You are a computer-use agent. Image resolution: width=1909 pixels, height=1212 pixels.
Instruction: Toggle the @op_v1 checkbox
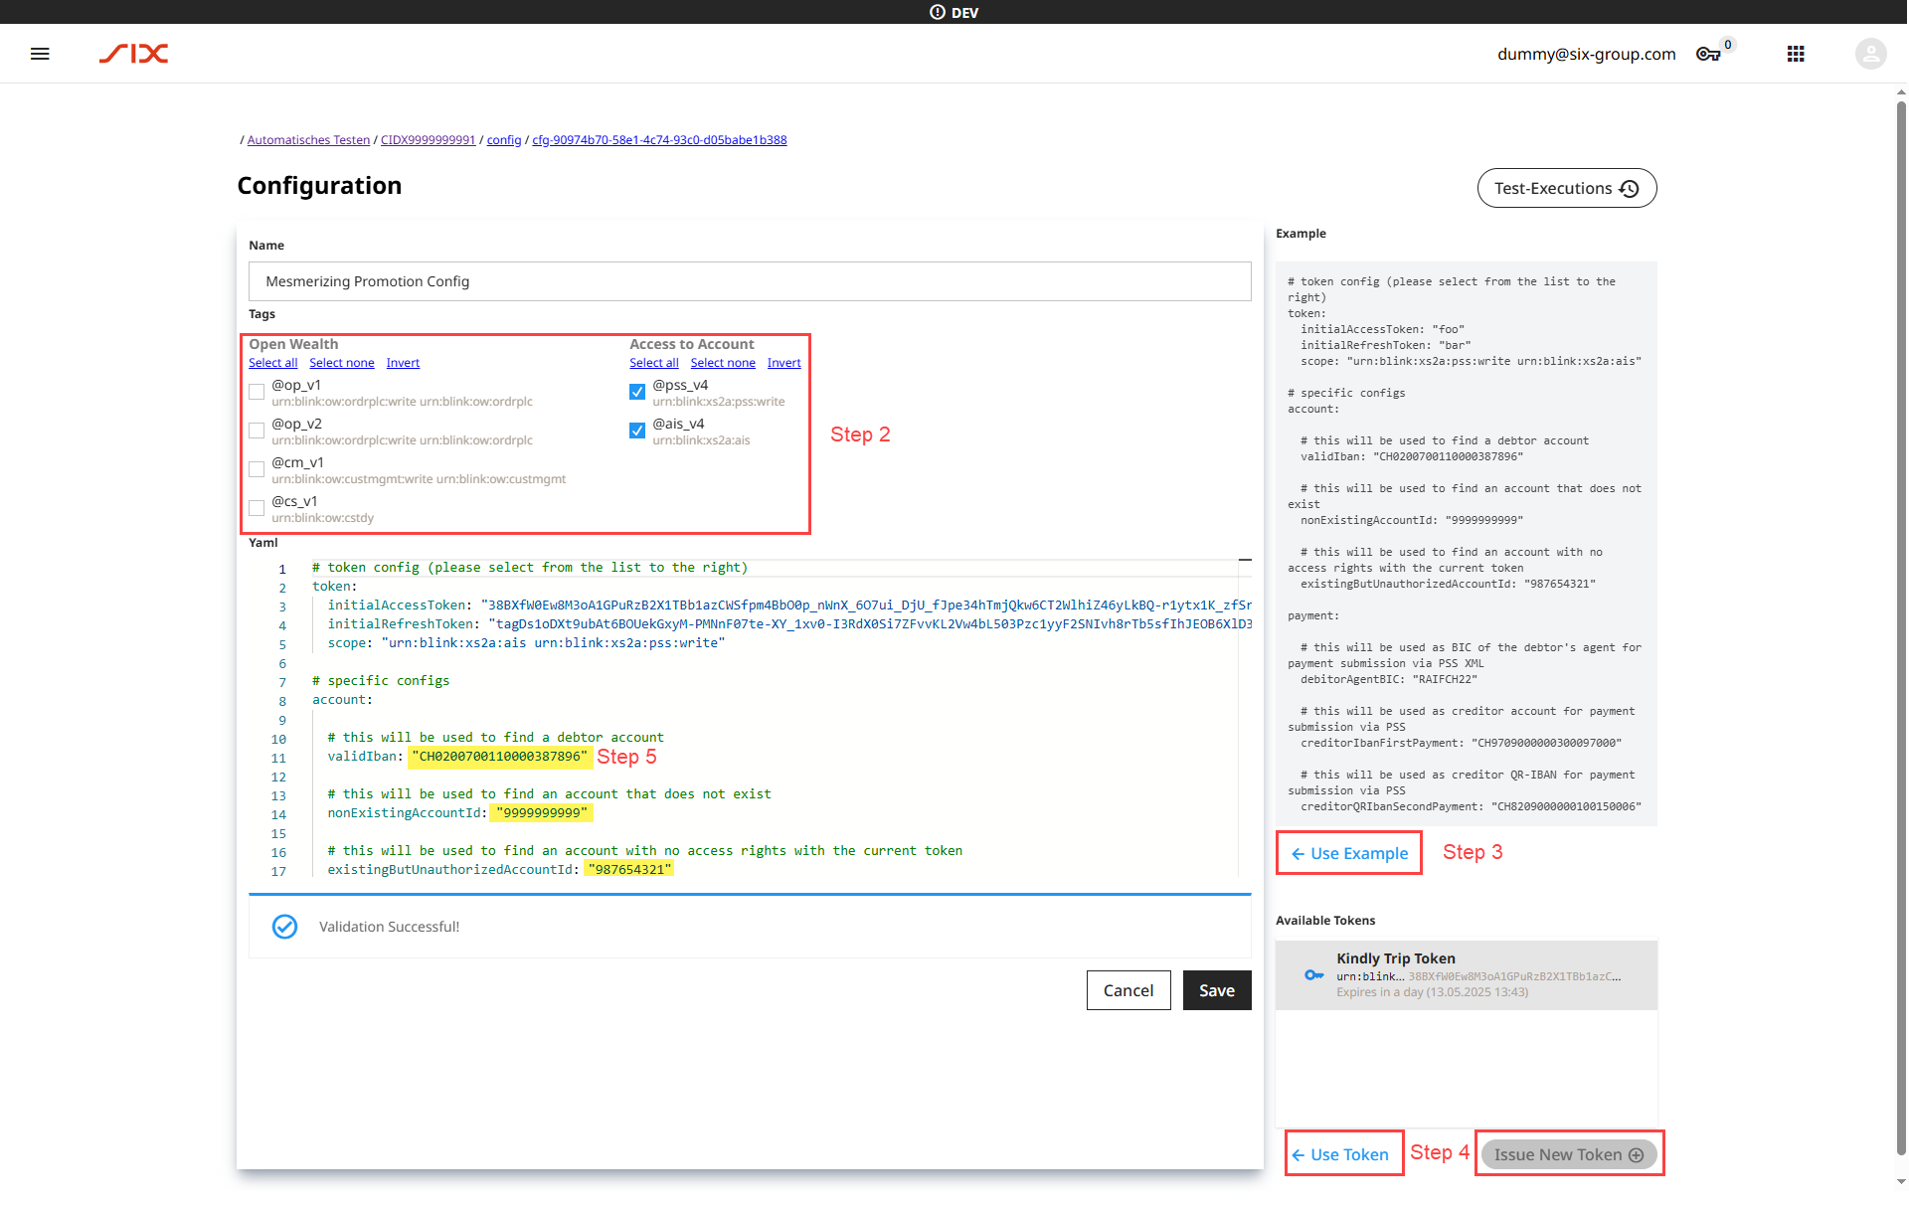(257, 392)
